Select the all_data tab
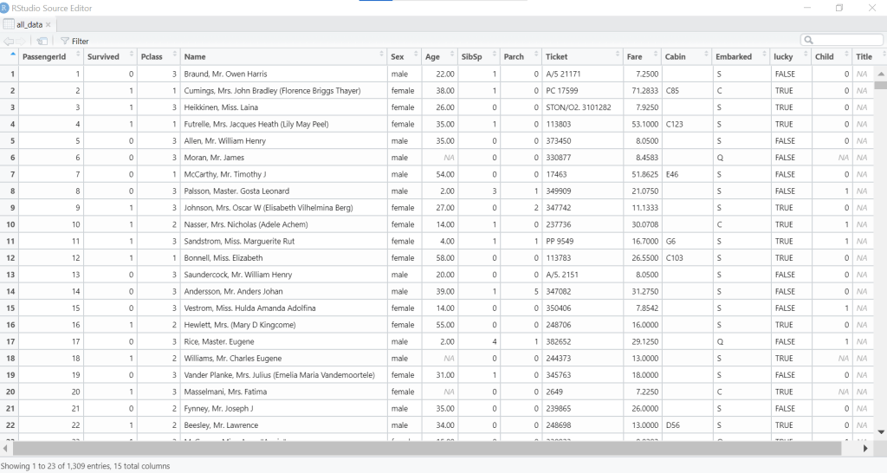 [28, 24]
